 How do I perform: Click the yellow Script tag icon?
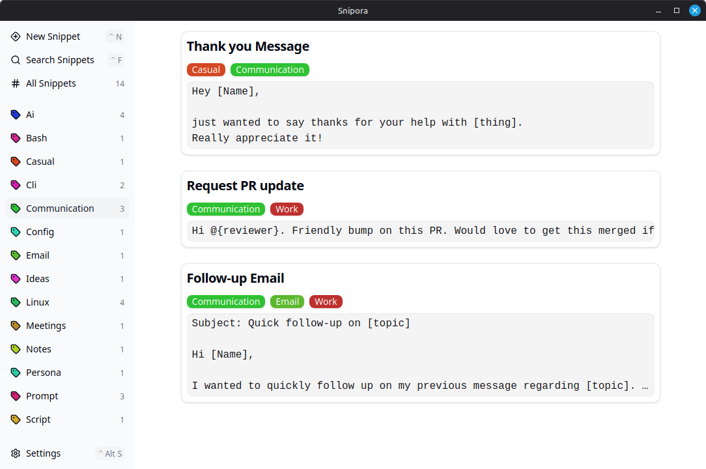coord(16,419)
